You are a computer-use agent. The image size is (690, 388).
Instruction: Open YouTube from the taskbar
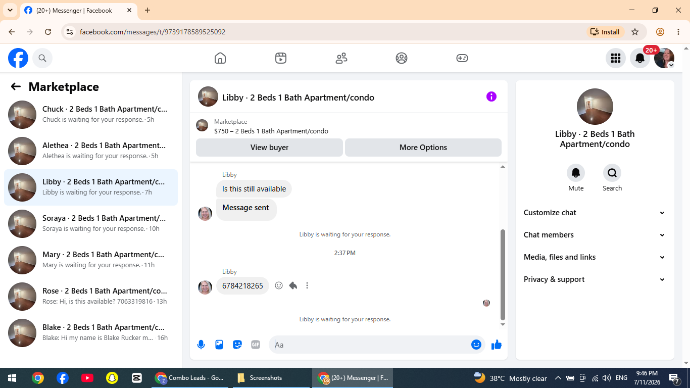coord(87,378)
